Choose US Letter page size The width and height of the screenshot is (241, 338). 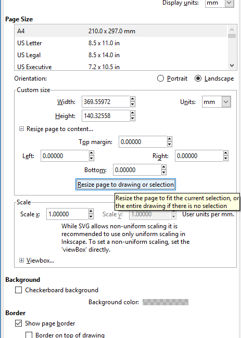121,43
